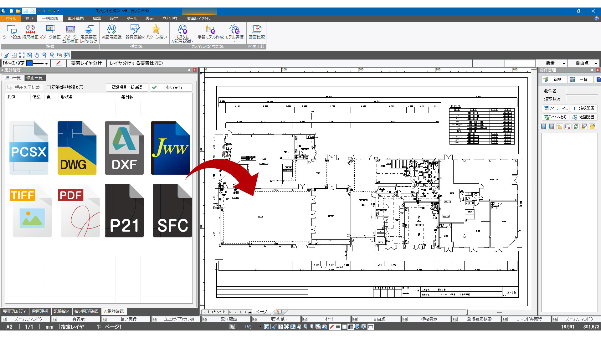Screen dimensions: 601x338
Task: Open the 図面比較 drawing comparison tool
Action: click(256, 32)
